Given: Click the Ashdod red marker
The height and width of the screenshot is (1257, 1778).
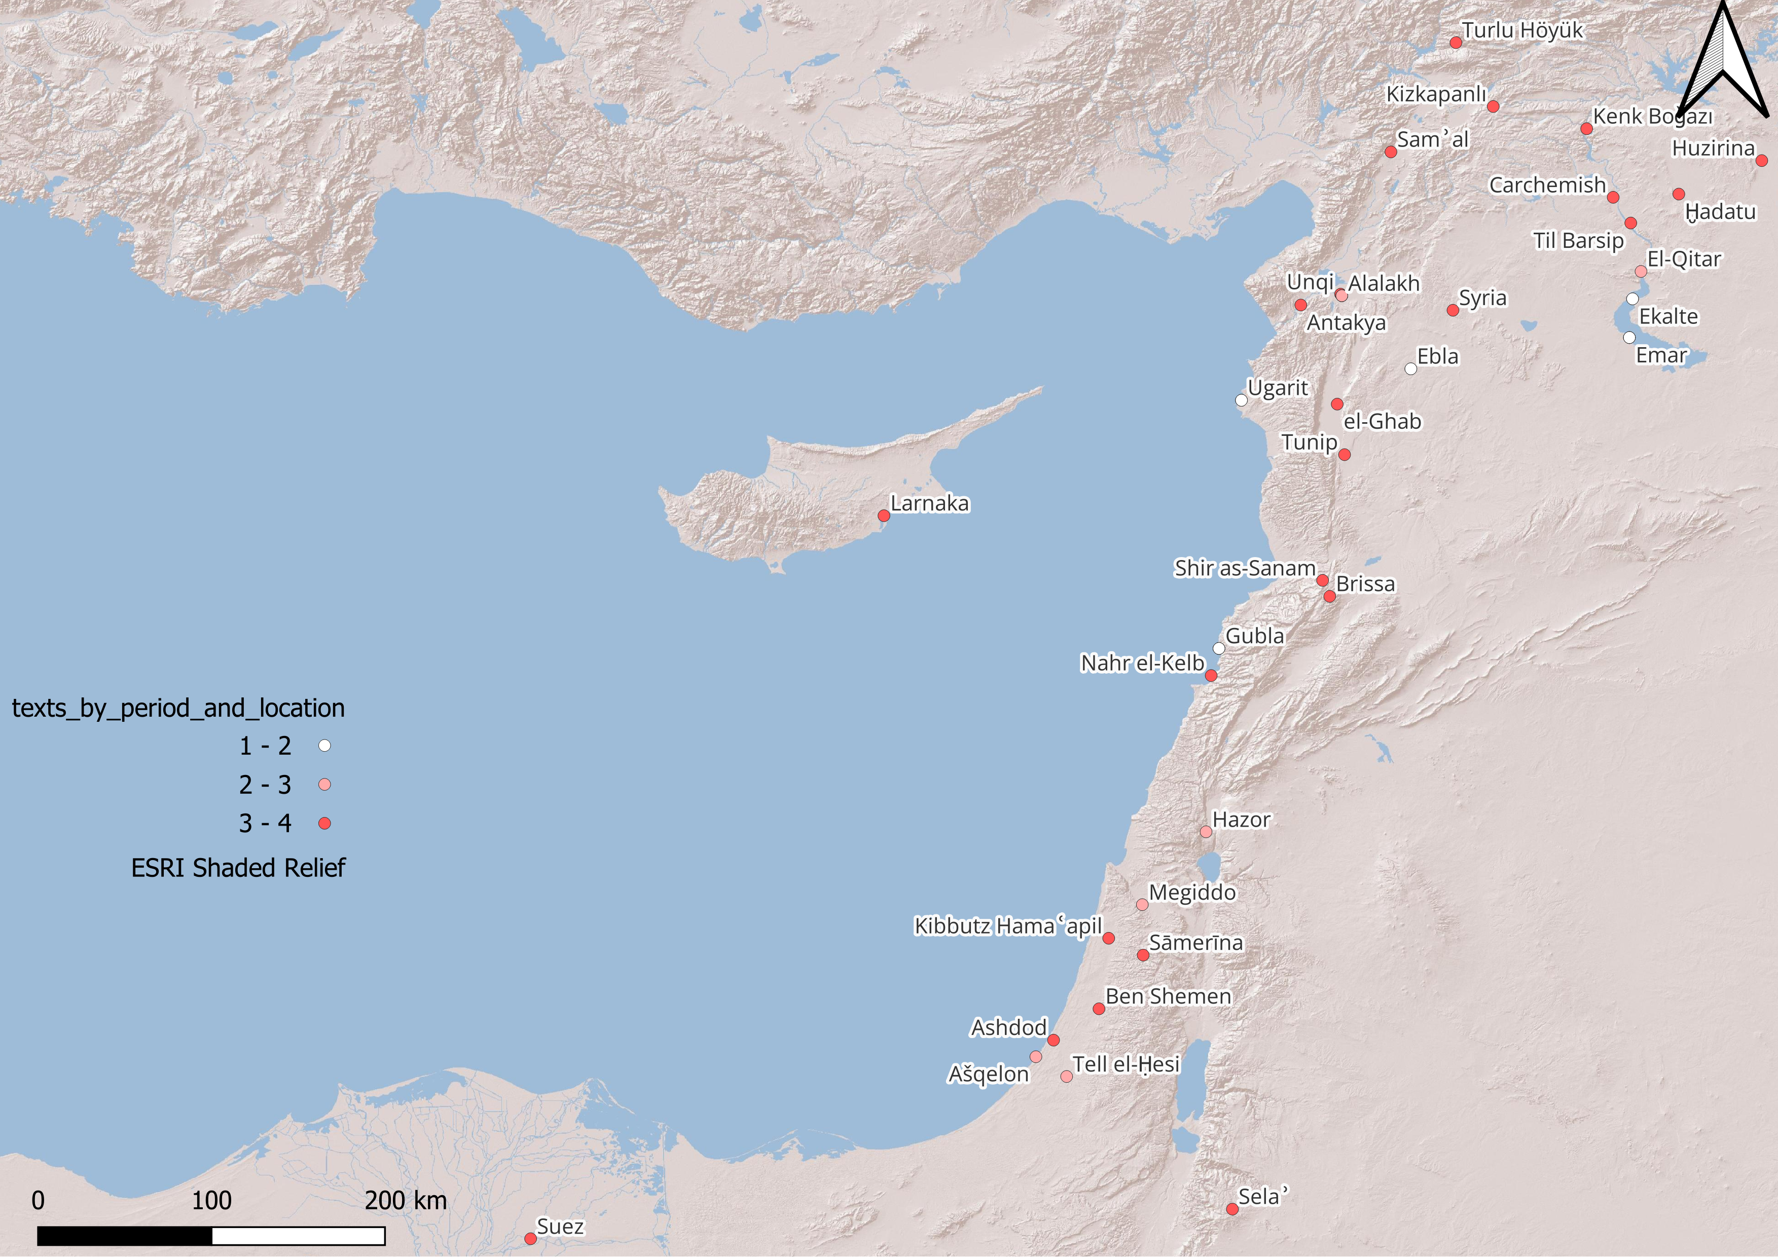Looking at the screenshot, I should 1053,1040.
